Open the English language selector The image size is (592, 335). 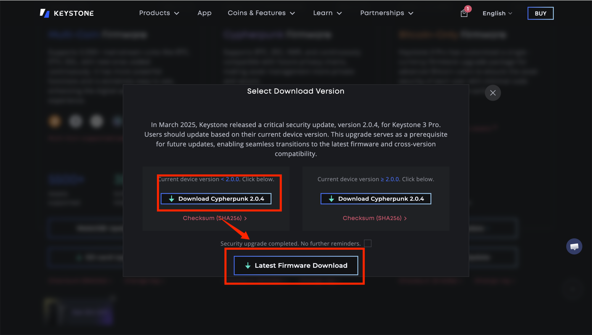[x=497, y=13]
